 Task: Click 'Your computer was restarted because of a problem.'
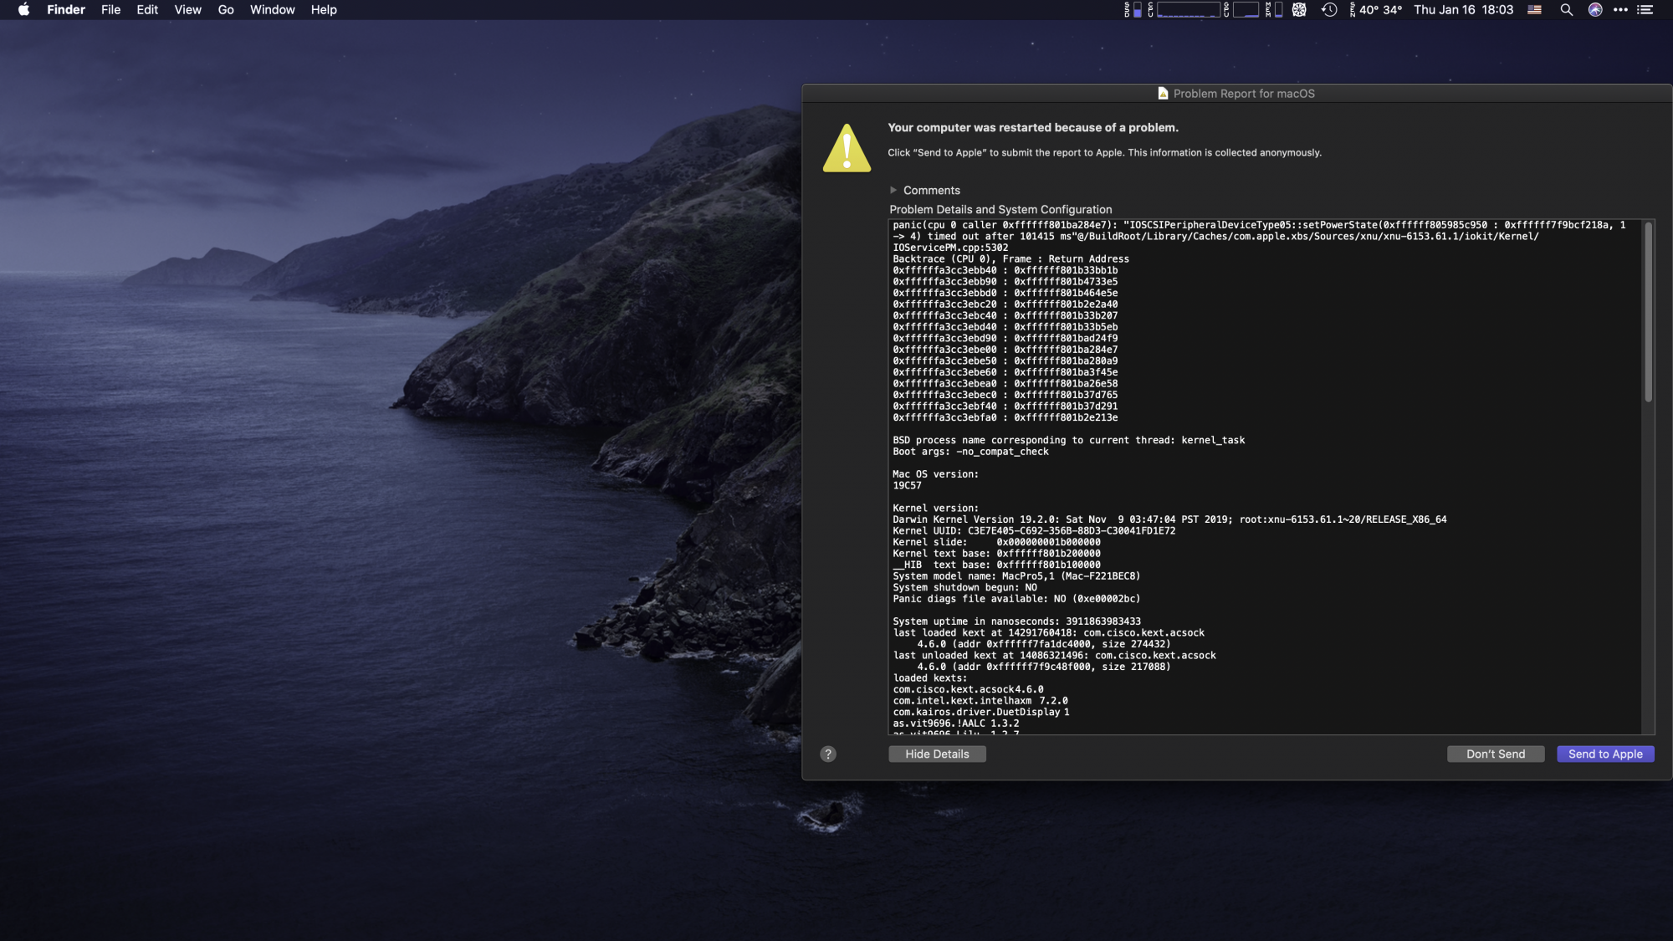coord(1033,127)
